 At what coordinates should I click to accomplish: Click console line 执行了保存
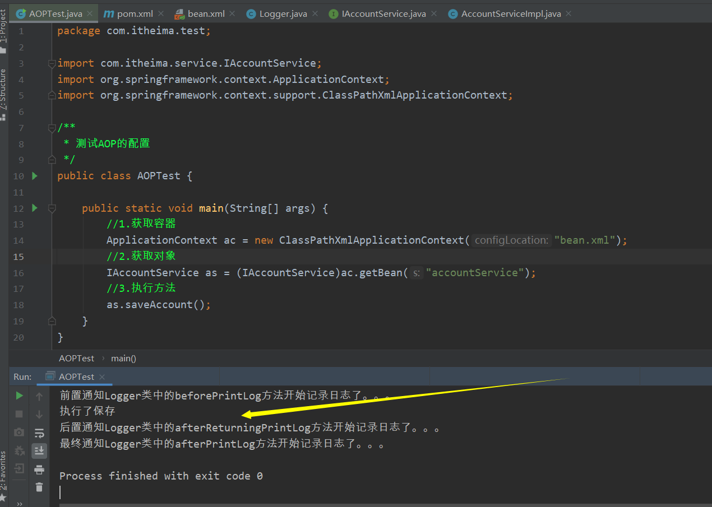pyautogui.click(x=87, y=411)
